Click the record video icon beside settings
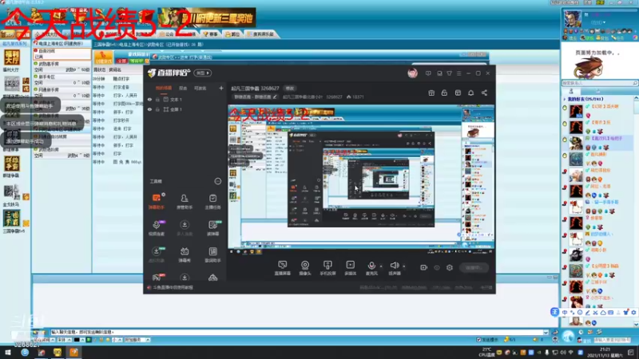This screenshot has height=359, width=639. pos(424,267)
